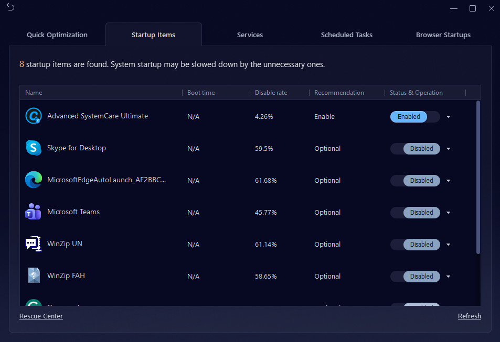Open dropdown arrow for MicrosoftEdgeAutoLaunch row
This screenshot has width=500, height=342.
click(x=449, y=181)
